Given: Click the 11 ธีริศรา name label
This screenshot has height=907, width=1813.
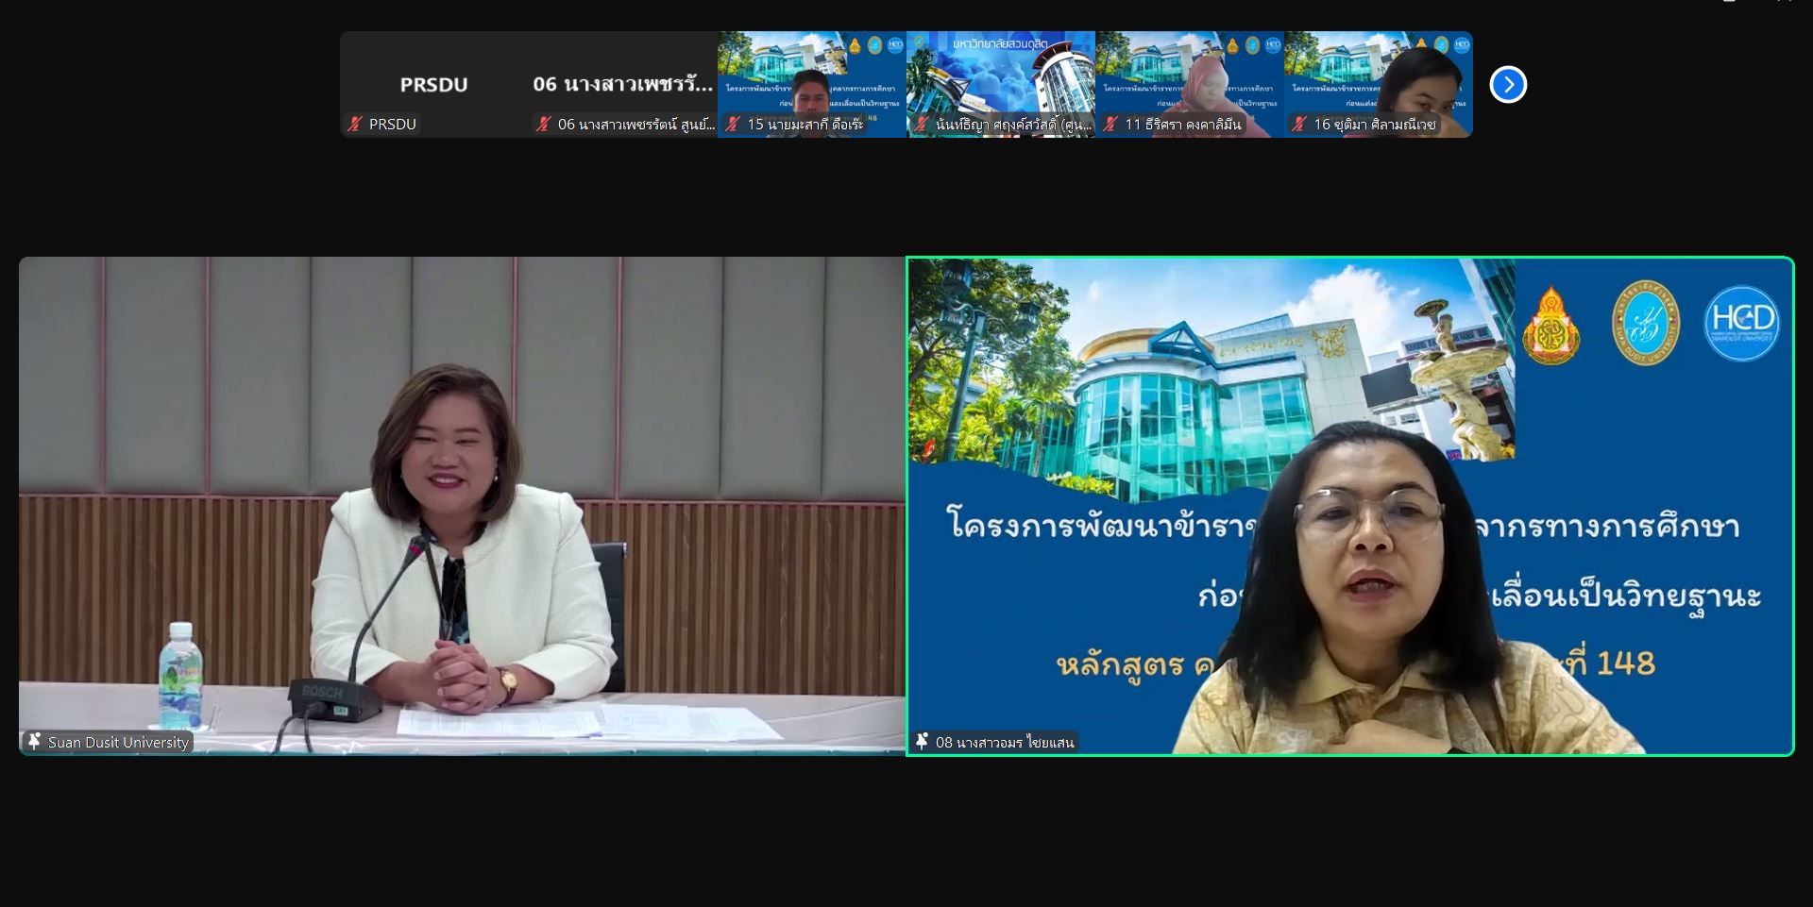Looking at the screenshot, I should point(1183,124).
